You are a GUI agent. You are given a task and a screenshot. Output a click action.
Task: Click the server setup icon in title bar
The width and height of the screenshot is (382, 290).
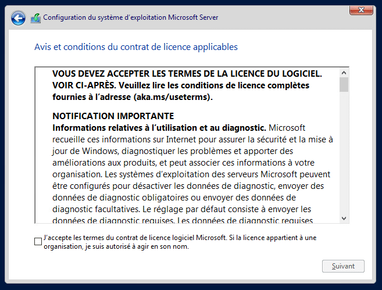[x=35, y=18]
